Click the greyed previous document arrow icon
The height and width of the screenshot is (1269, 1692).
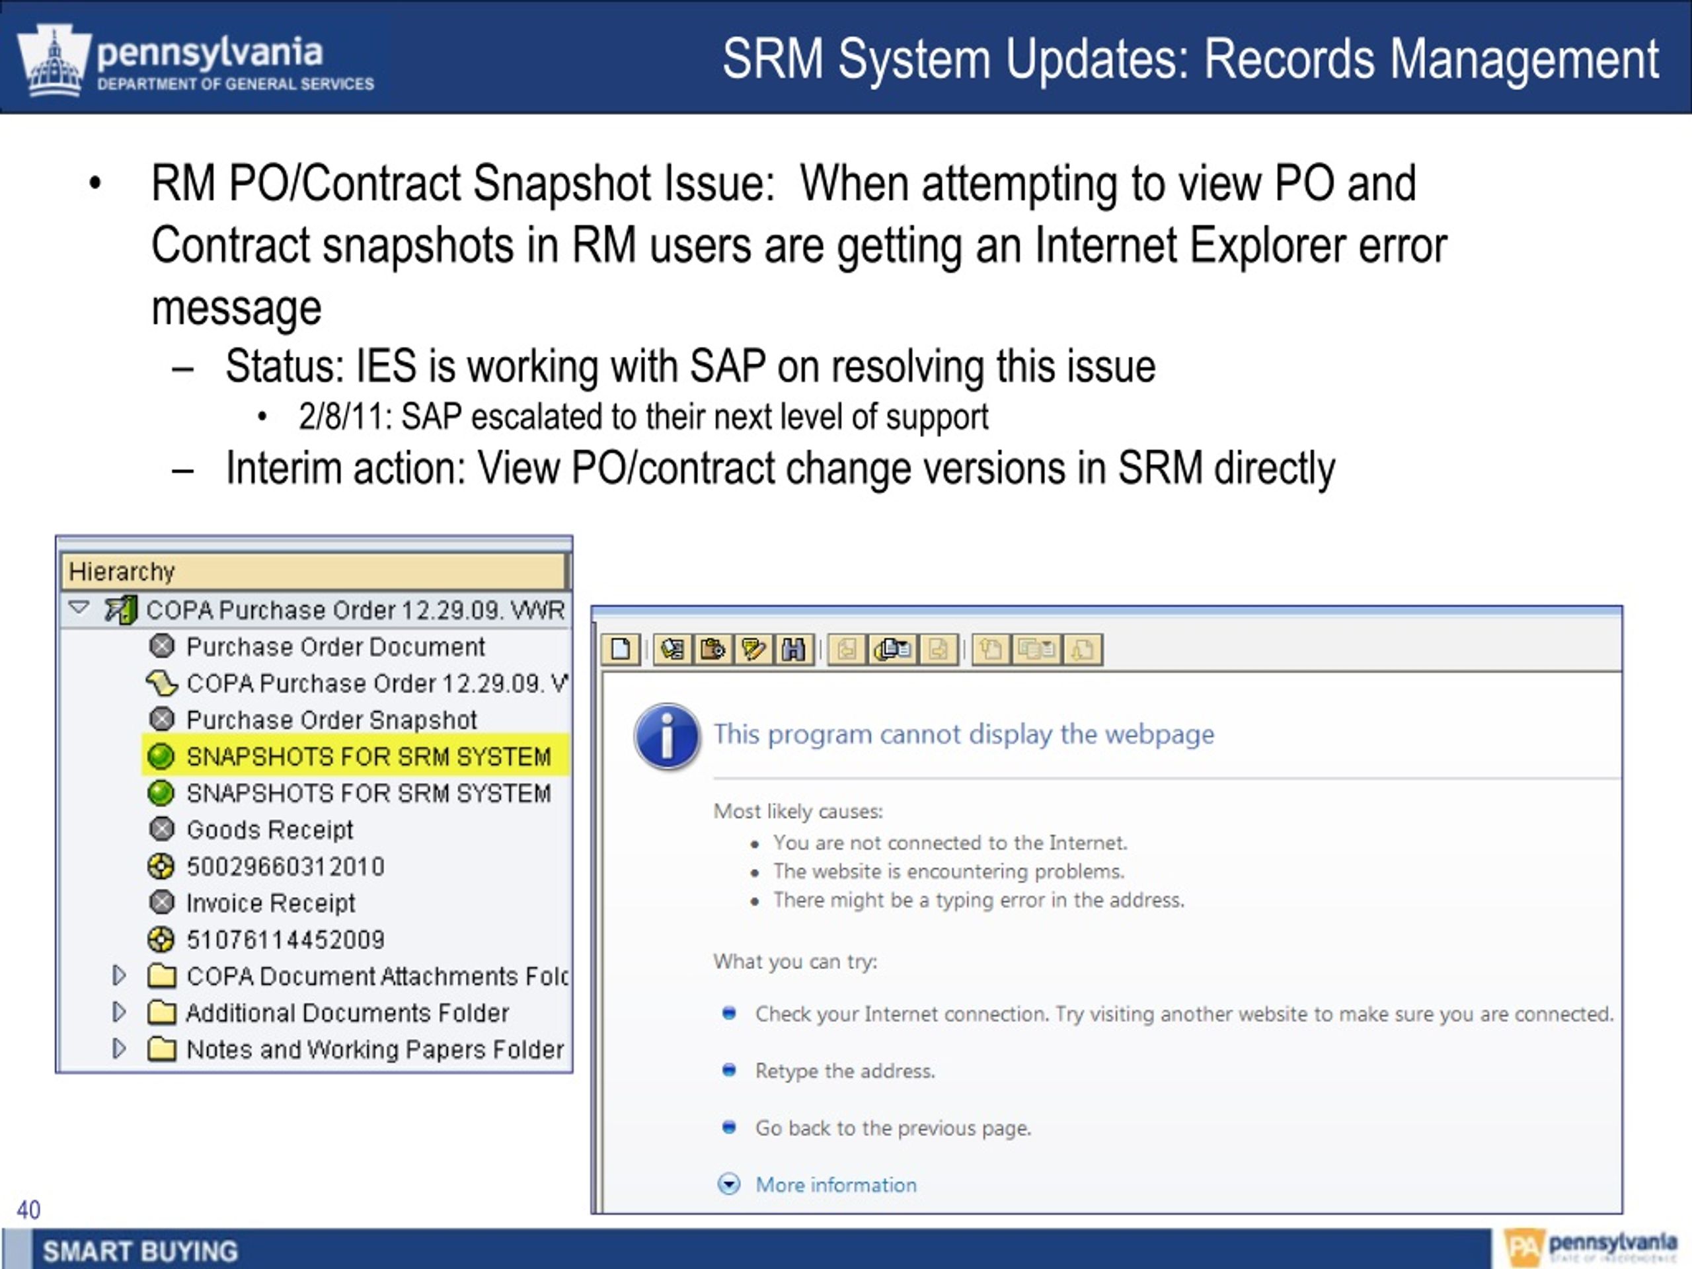(847, 650)
